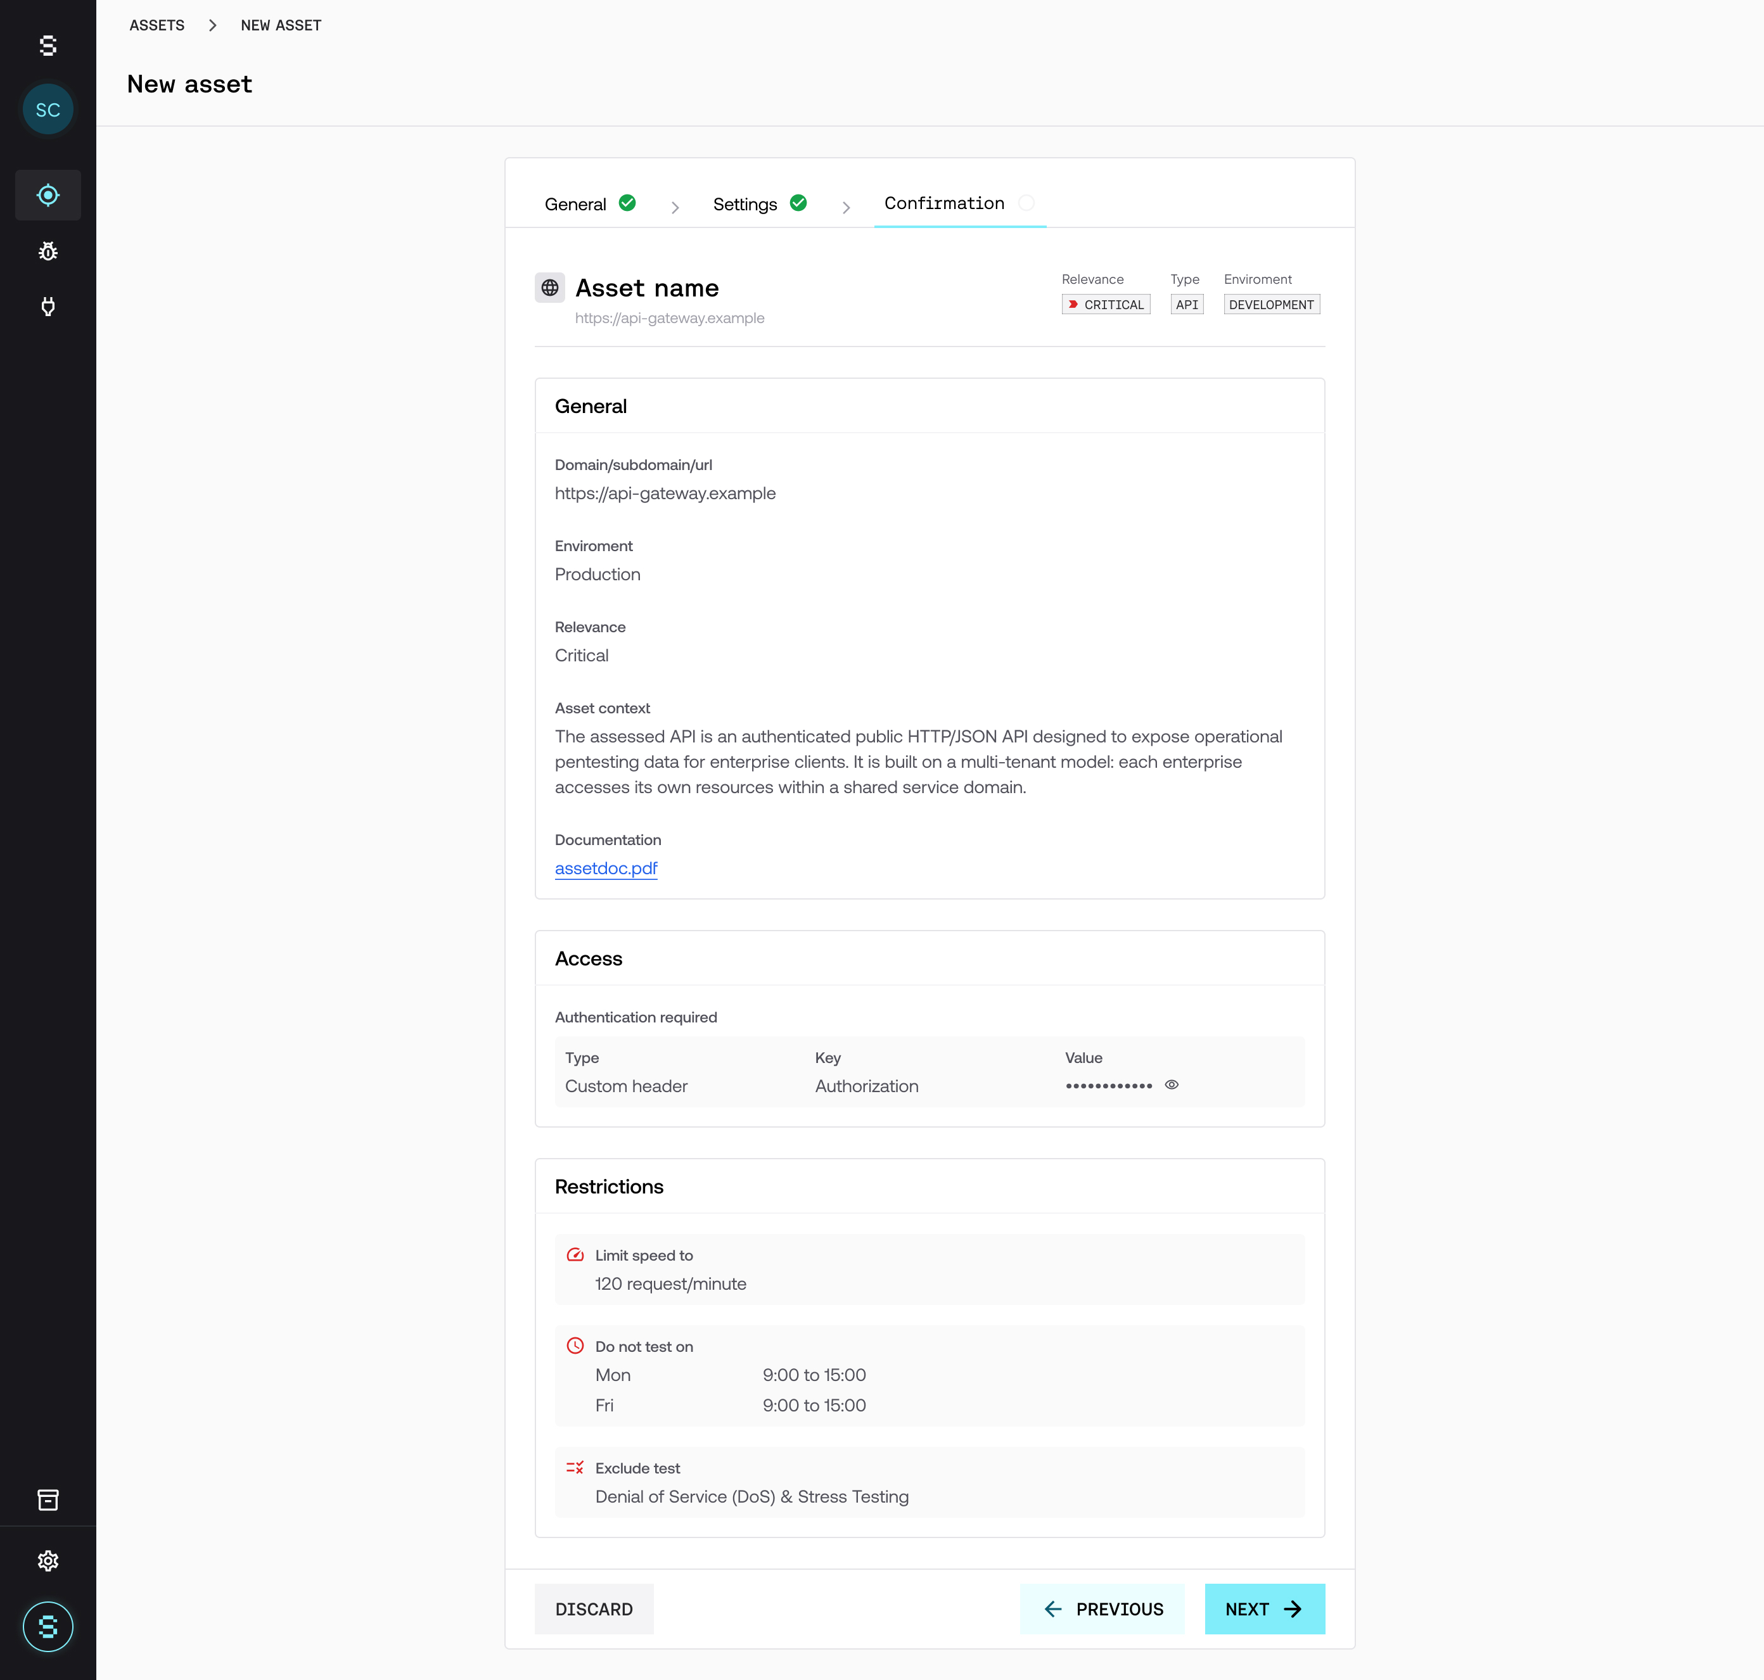The image size is (1764, 1680).
Task: Open the archive box icon in sidebar
Action: click(x=48, y=1500)
